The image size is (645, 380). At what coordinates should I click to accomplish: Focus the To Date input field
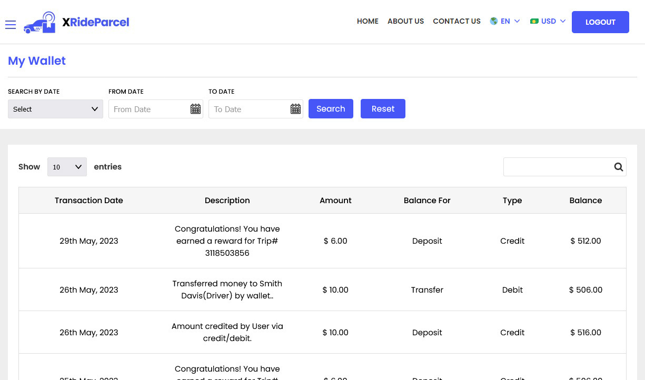point(249,109)
